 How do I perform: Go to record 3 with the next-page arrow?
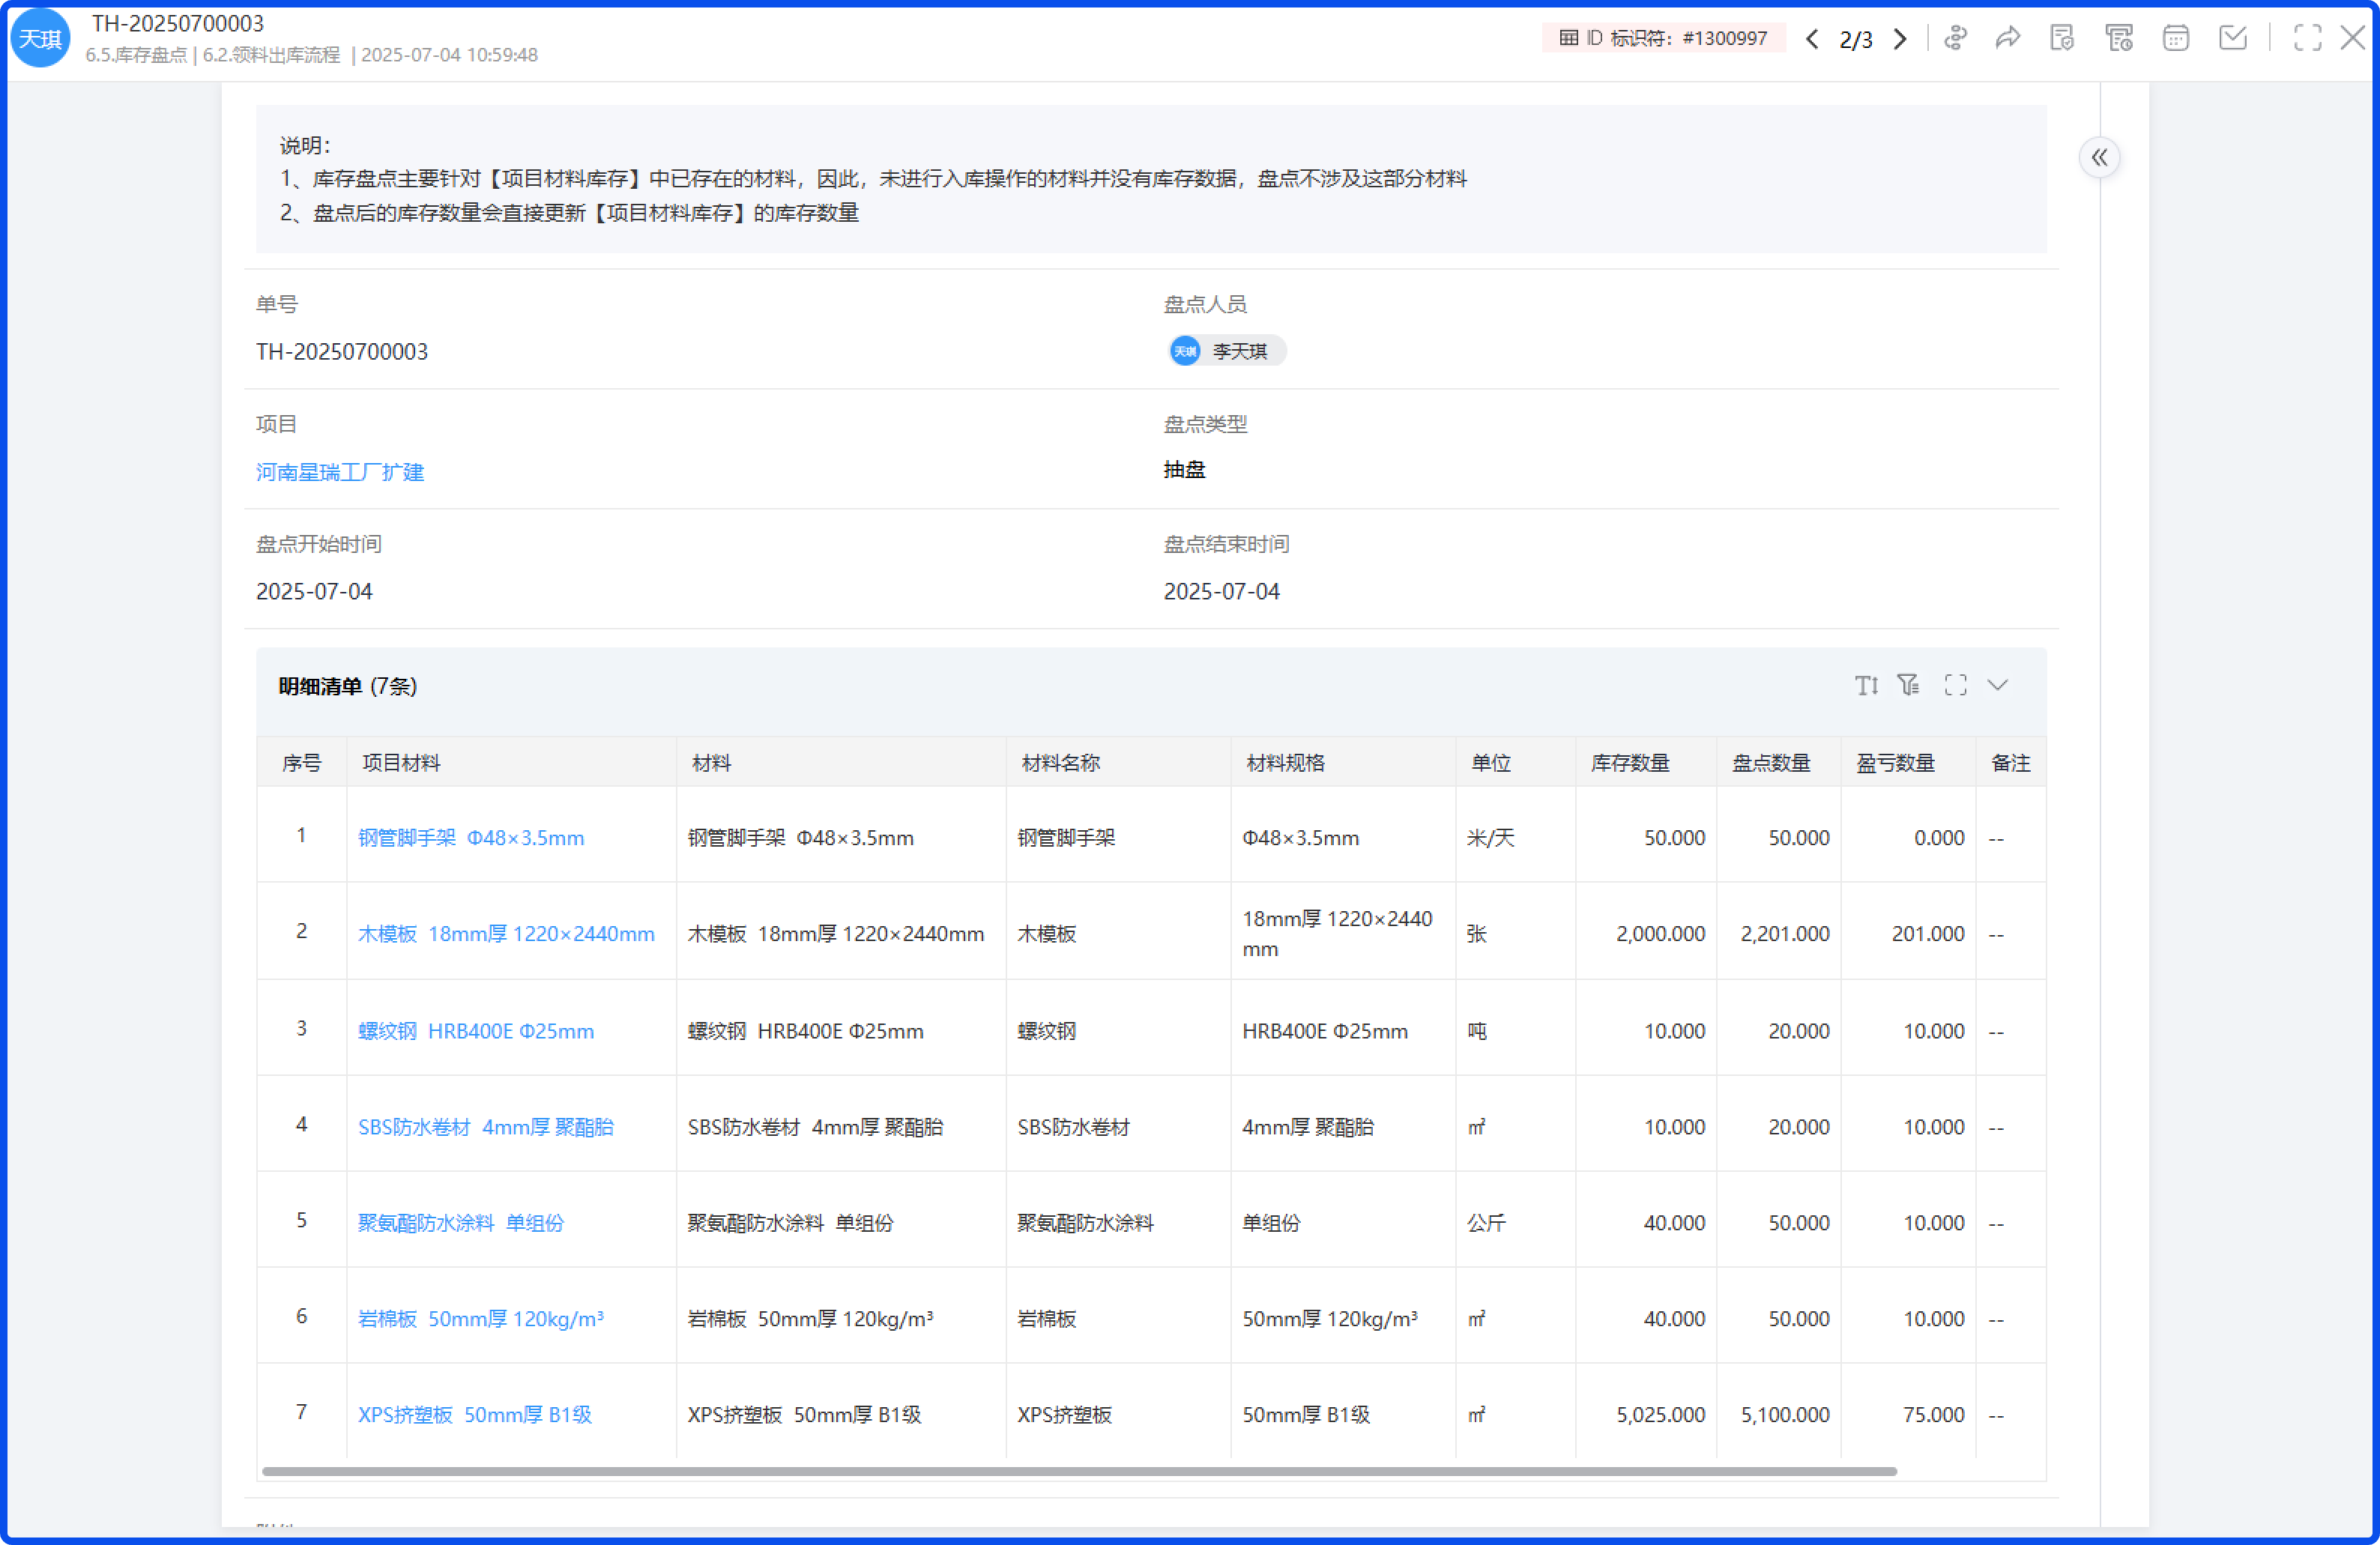pyautogui.click(x=1900, y=38)
